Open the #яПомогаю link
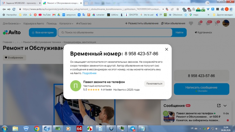The height and width of the screenshot is (132, 235). click(x=84, y=24)
